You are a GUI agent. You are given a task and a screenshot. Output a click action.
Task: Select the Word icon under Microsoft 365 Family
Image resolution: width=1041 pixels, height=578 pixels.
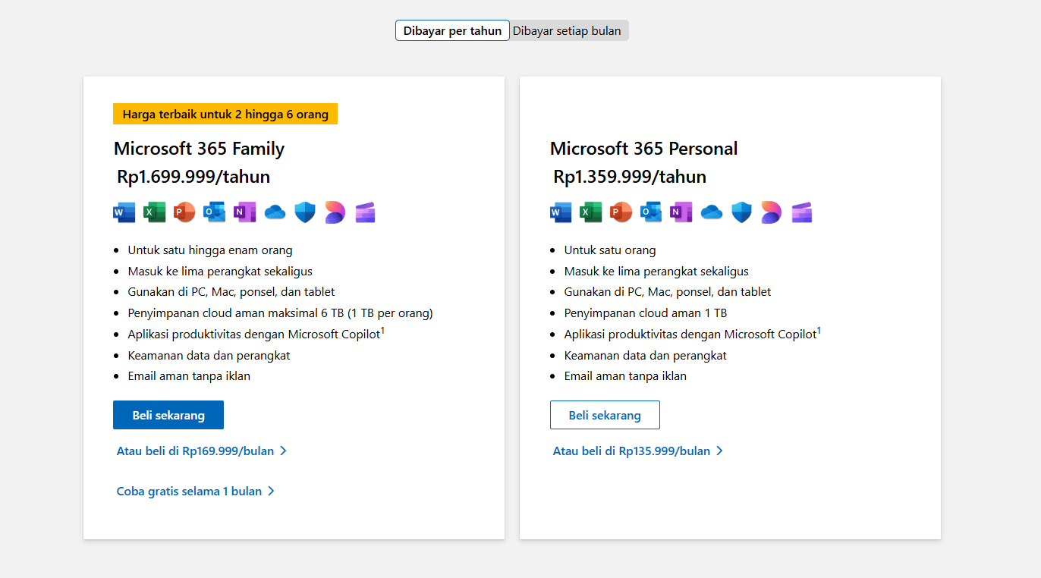[124, 212]
